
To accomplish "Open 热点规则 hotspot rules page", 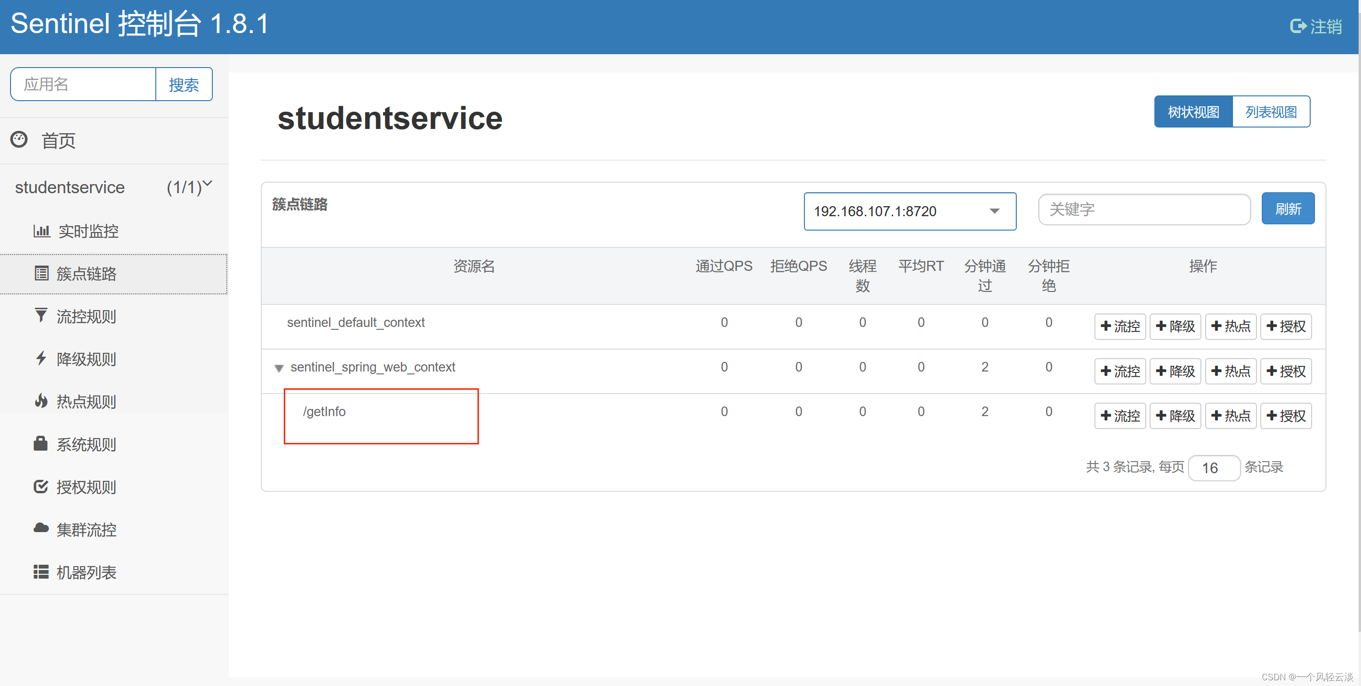I will [86, 402].
